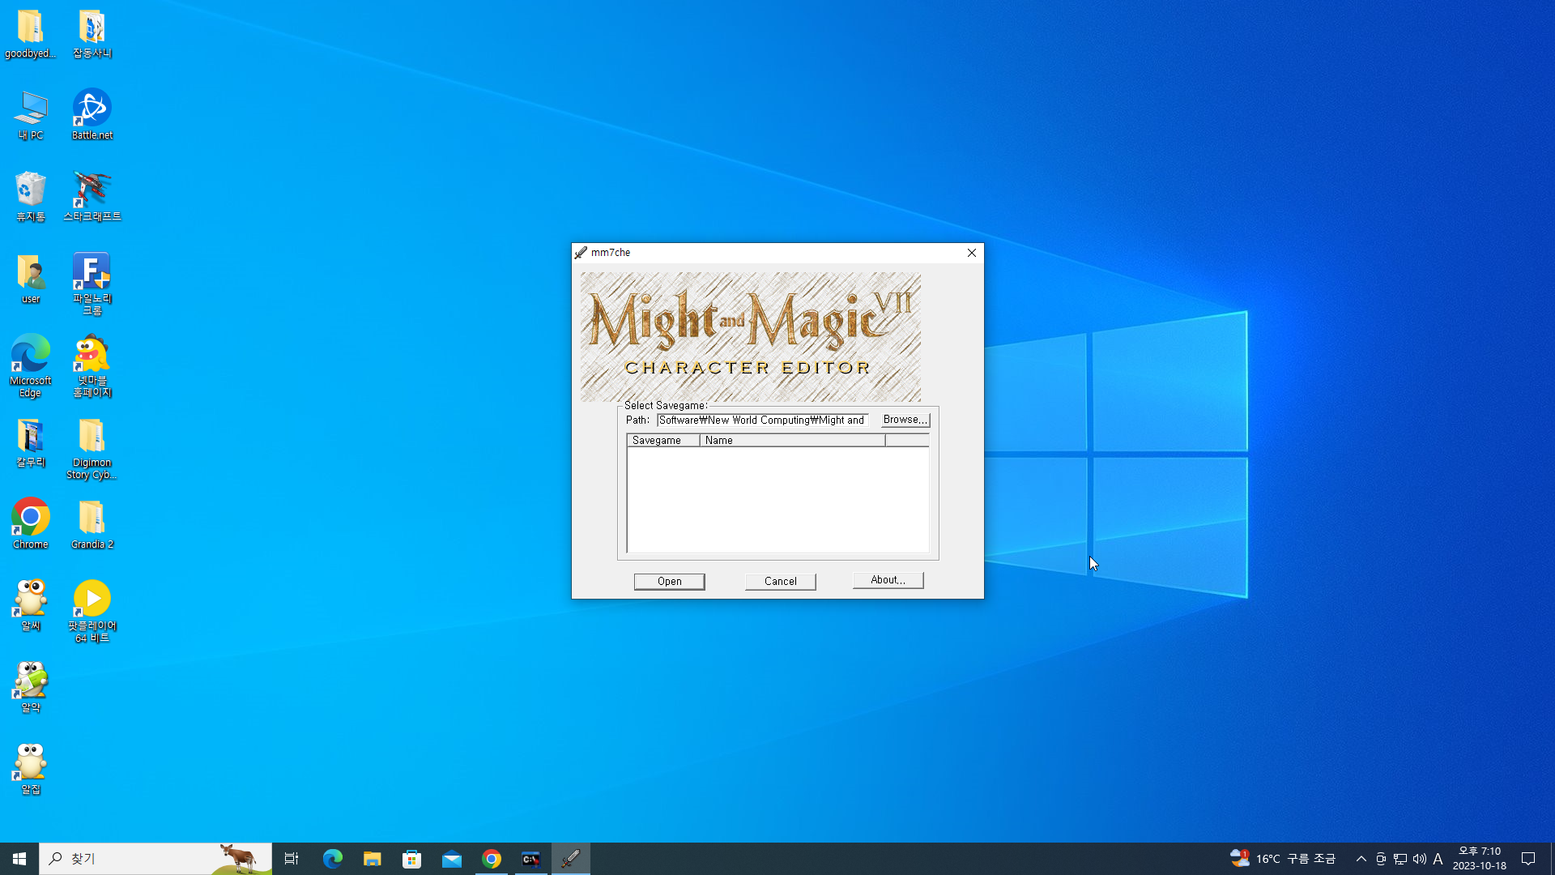The width and height of the screenshot is (1555, 875).
Task: Click the mm7che taskbar sword icon
Action: tap(571, 859)
